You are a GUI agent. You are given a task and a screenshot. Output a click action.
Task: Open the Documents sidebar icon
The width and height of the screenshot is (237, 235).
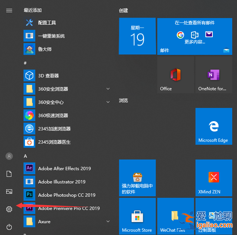(x=9, y=174)
